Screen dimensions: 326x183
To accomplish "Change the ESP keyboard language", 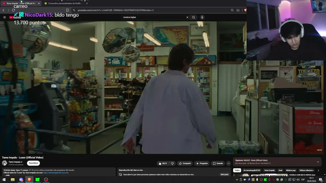I will [x=303, y=180].
